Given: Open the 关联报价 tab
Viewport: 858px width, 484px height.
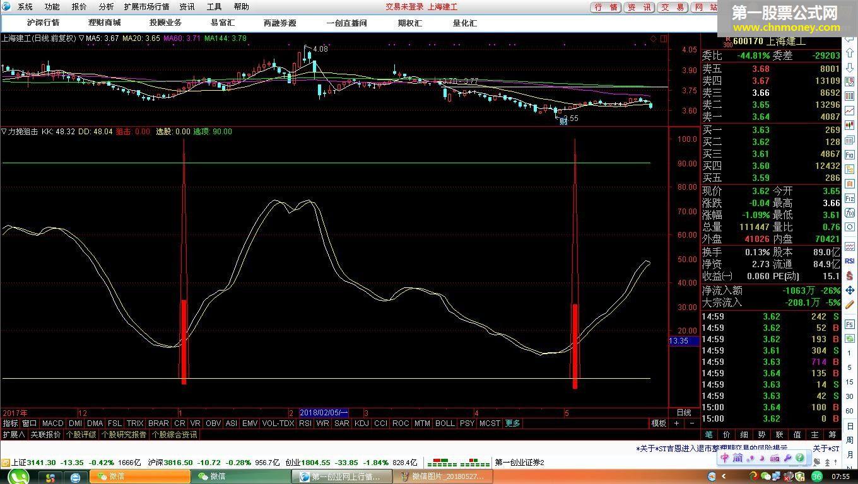Looking at the screenshot, I should pos(45,435).
